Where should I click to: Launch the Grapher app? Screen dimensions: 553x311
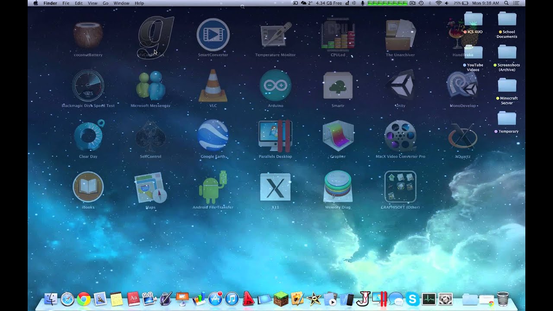pos(338,136)
